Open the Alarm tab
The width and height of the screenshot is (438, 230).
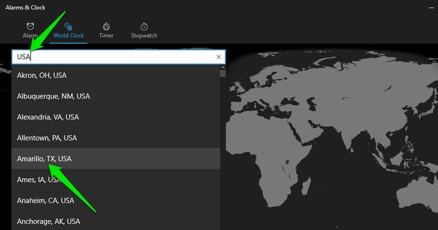pos(30,31)
